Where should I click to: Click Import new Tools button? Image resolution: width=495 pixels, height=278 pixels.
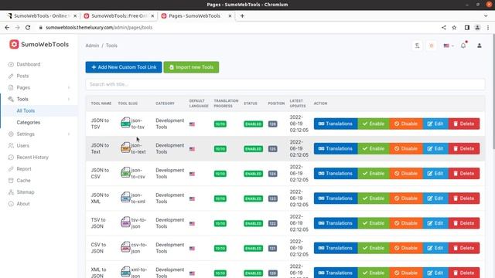191,67
